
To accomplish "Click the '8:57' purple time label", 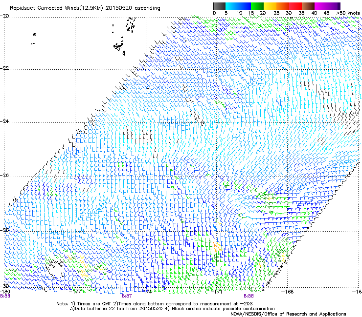I will (x=127, y=296).
